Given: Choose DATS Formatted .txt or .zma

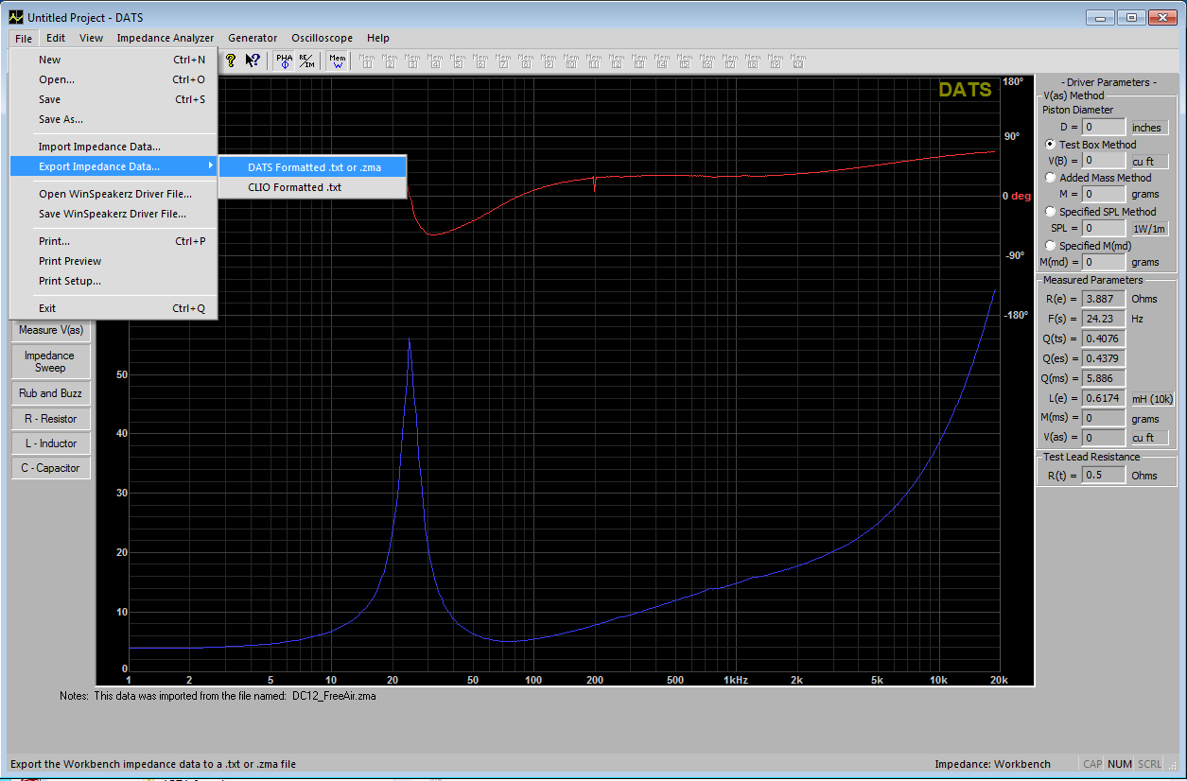Looking at the screenshot, I should [313, 167].
